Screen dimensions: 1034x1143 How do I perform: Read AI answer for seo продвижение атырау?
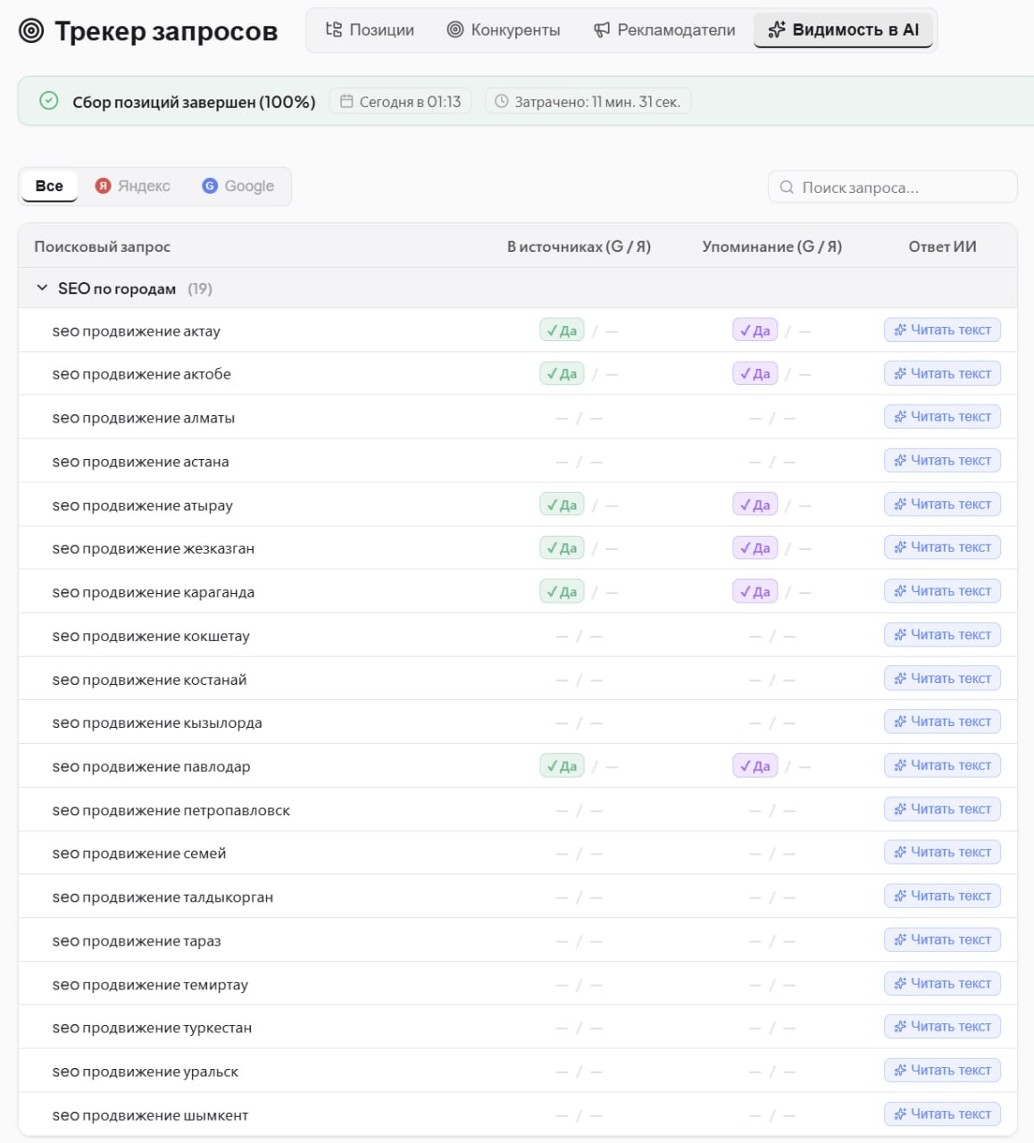click(942, 504)
